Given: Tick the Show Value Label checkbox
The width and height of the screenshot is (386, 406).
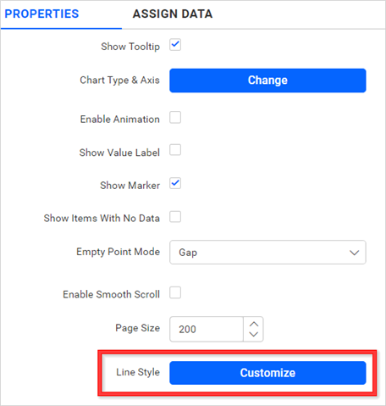Looking at the screenshot, I should pyautogui.click(x=175, y=150).
